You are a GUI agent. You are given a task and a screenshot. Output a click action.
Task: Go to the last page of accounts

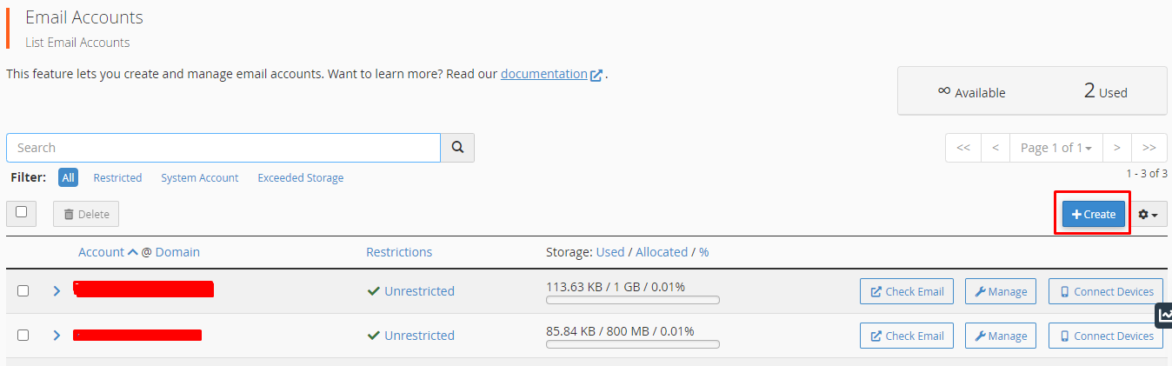pyautogui.click(x=1149, y=148)
